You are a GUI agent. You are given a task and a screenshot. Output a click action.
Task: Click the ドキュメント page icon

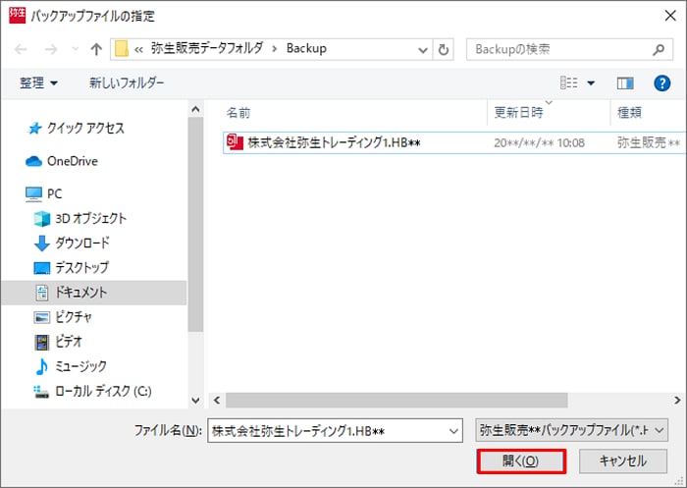tap(42, 293)
